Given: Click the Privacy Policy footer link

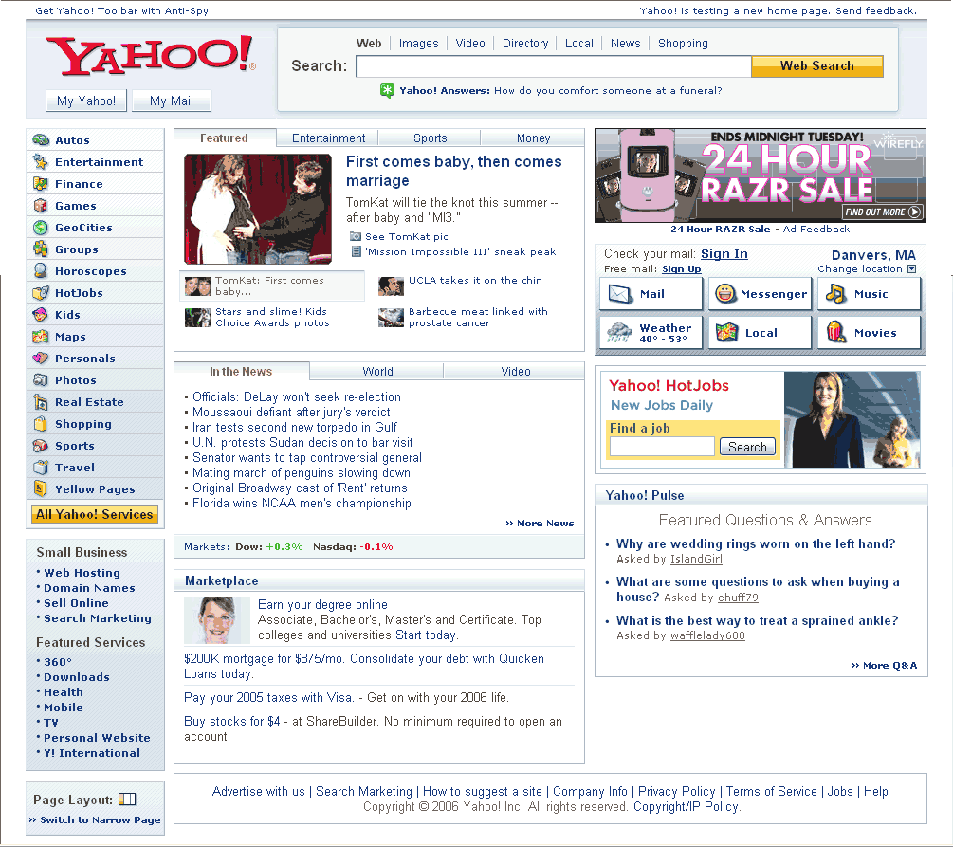Looking at the screenshot, I should point(676,792).
